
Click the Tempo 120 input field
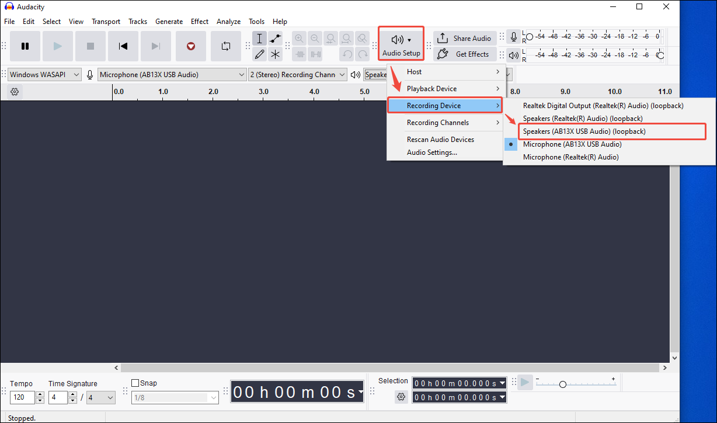tap(23, 397)
